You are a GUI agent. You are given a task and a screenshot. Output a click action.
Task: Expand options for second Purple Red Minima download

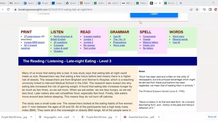coord(116,117)
